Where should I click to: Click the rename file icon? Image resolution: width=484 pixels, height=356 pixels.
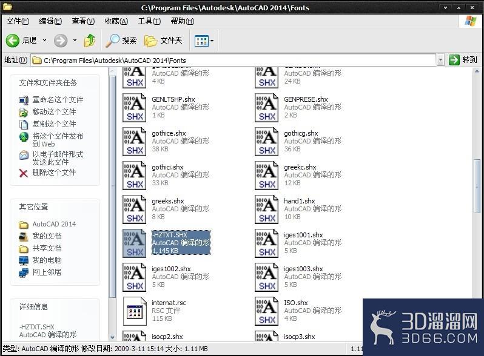click(x=24, y=100)
